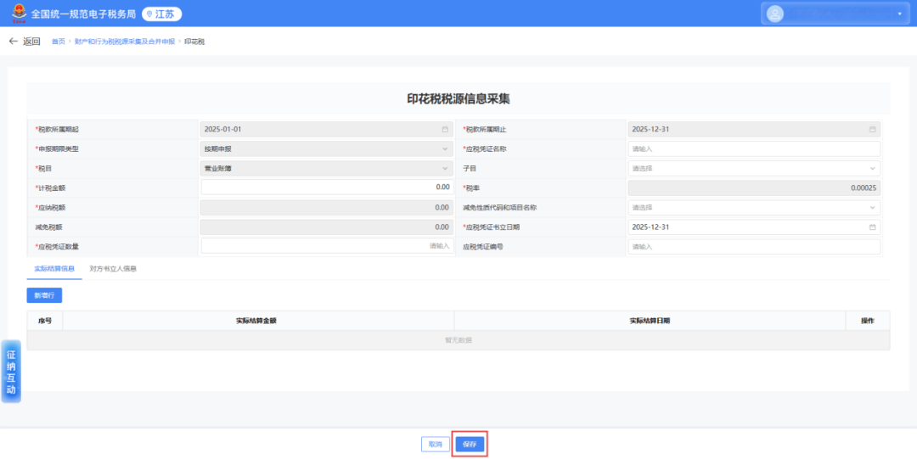917x459 pixels.
Task: Open 减免性质代码和项目名称 dropdown
Action: [872, 208]
